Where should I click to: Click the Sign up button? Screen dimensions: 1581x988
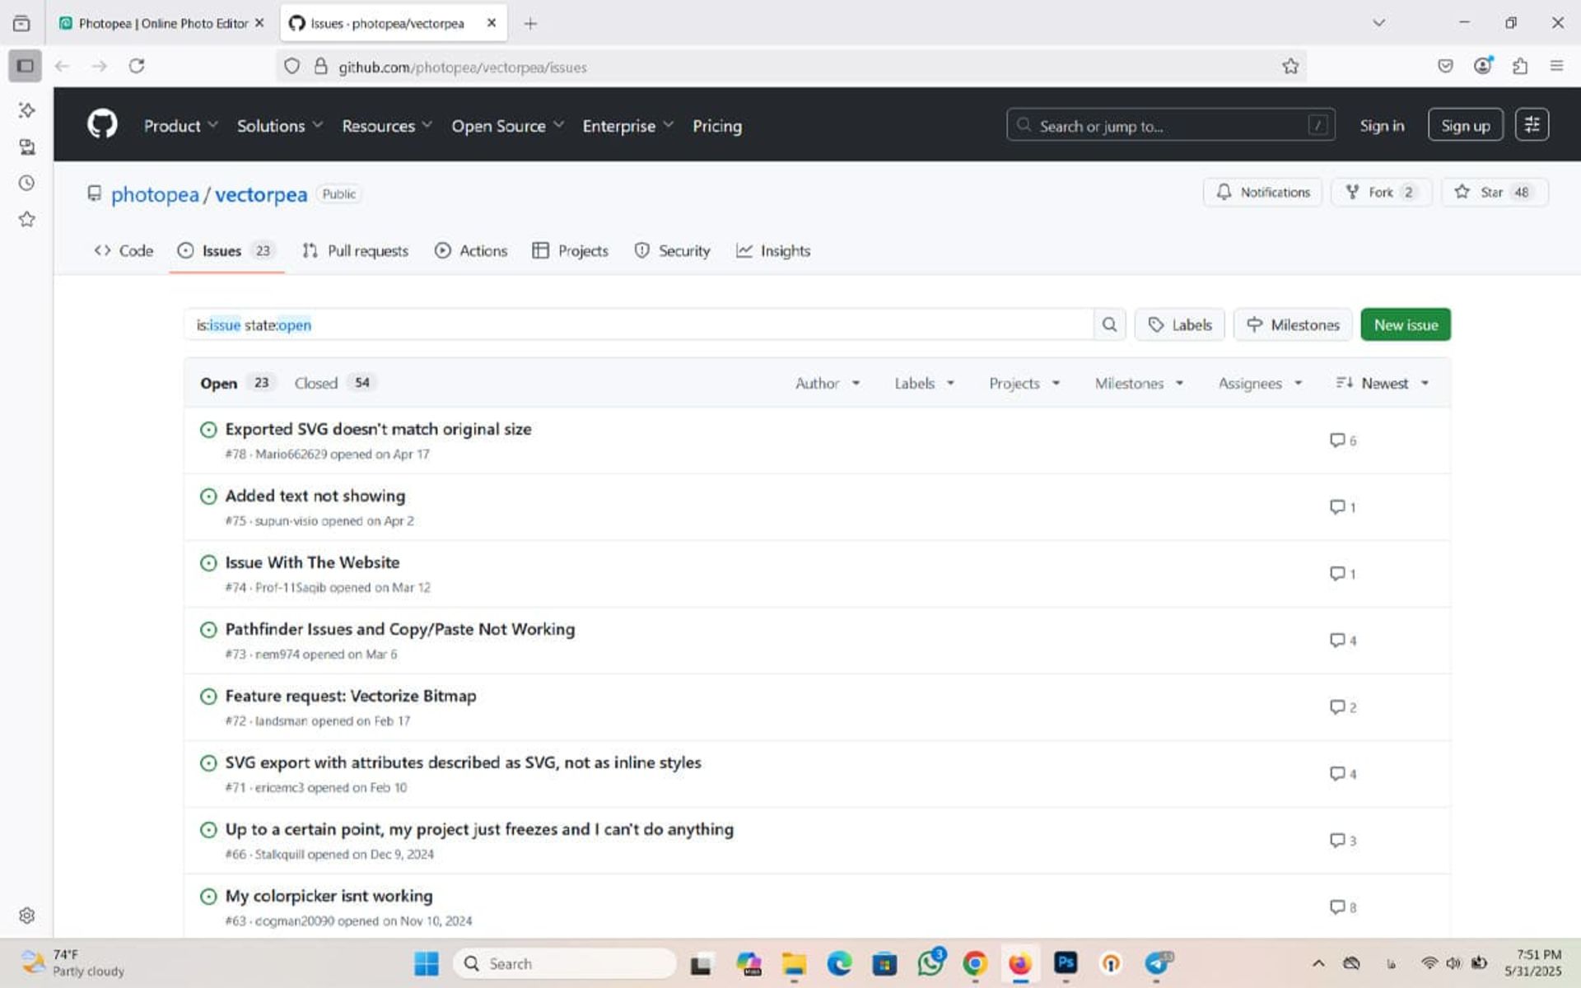click(x=1465, y=125)
